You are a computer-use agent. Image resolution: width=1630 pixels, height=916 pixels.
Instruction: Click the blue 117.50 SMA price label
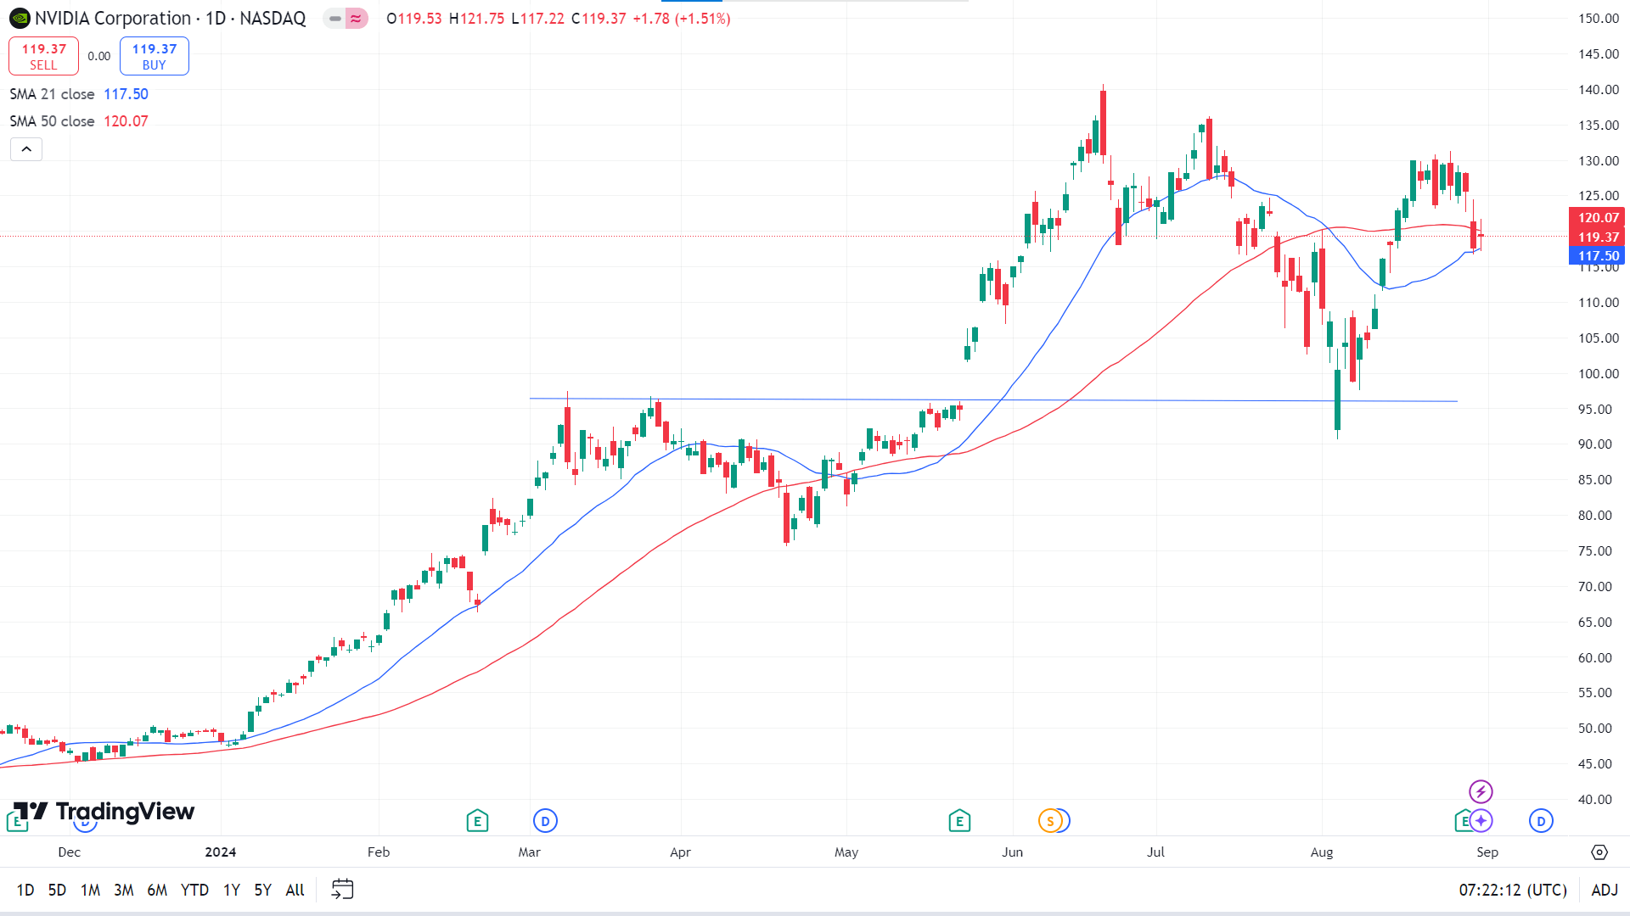coord(1597,256)
